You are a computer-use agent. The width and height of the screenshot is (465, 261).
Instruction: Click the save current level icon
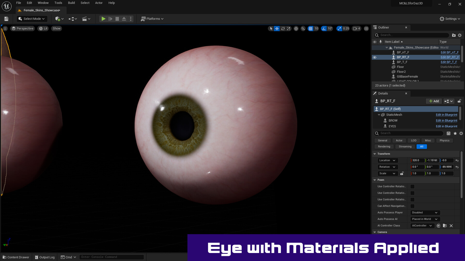pos(6,19)
